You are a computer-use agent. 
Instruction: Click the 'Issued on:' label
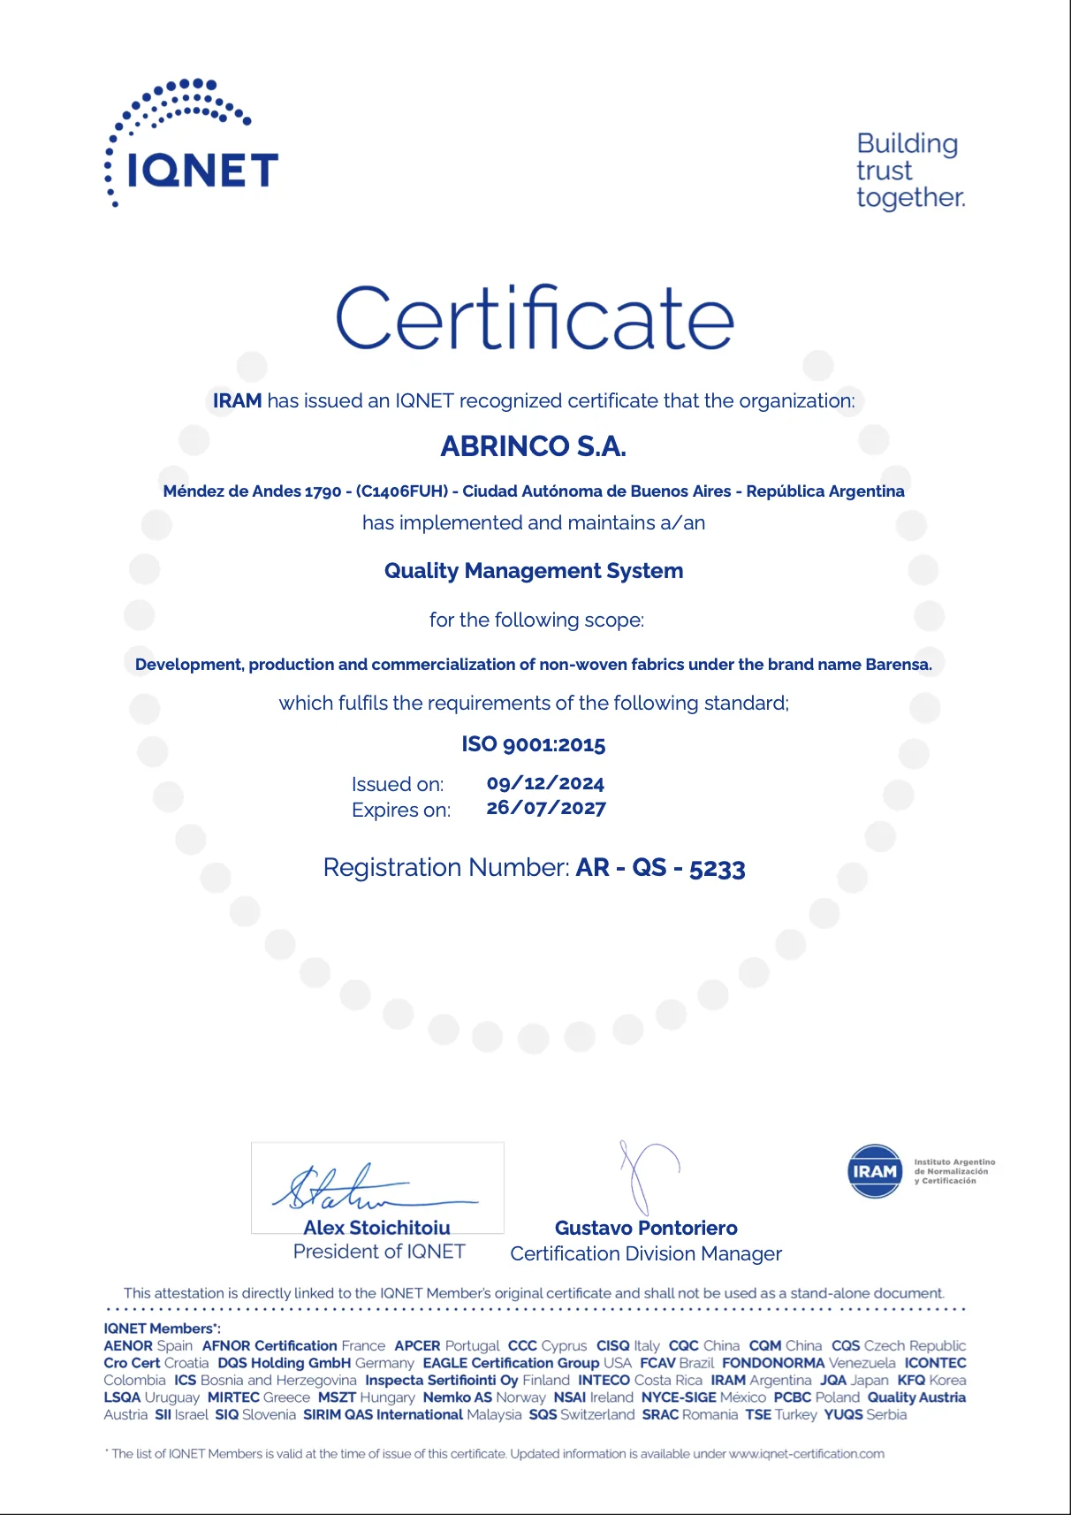click(x=398, y=785)
